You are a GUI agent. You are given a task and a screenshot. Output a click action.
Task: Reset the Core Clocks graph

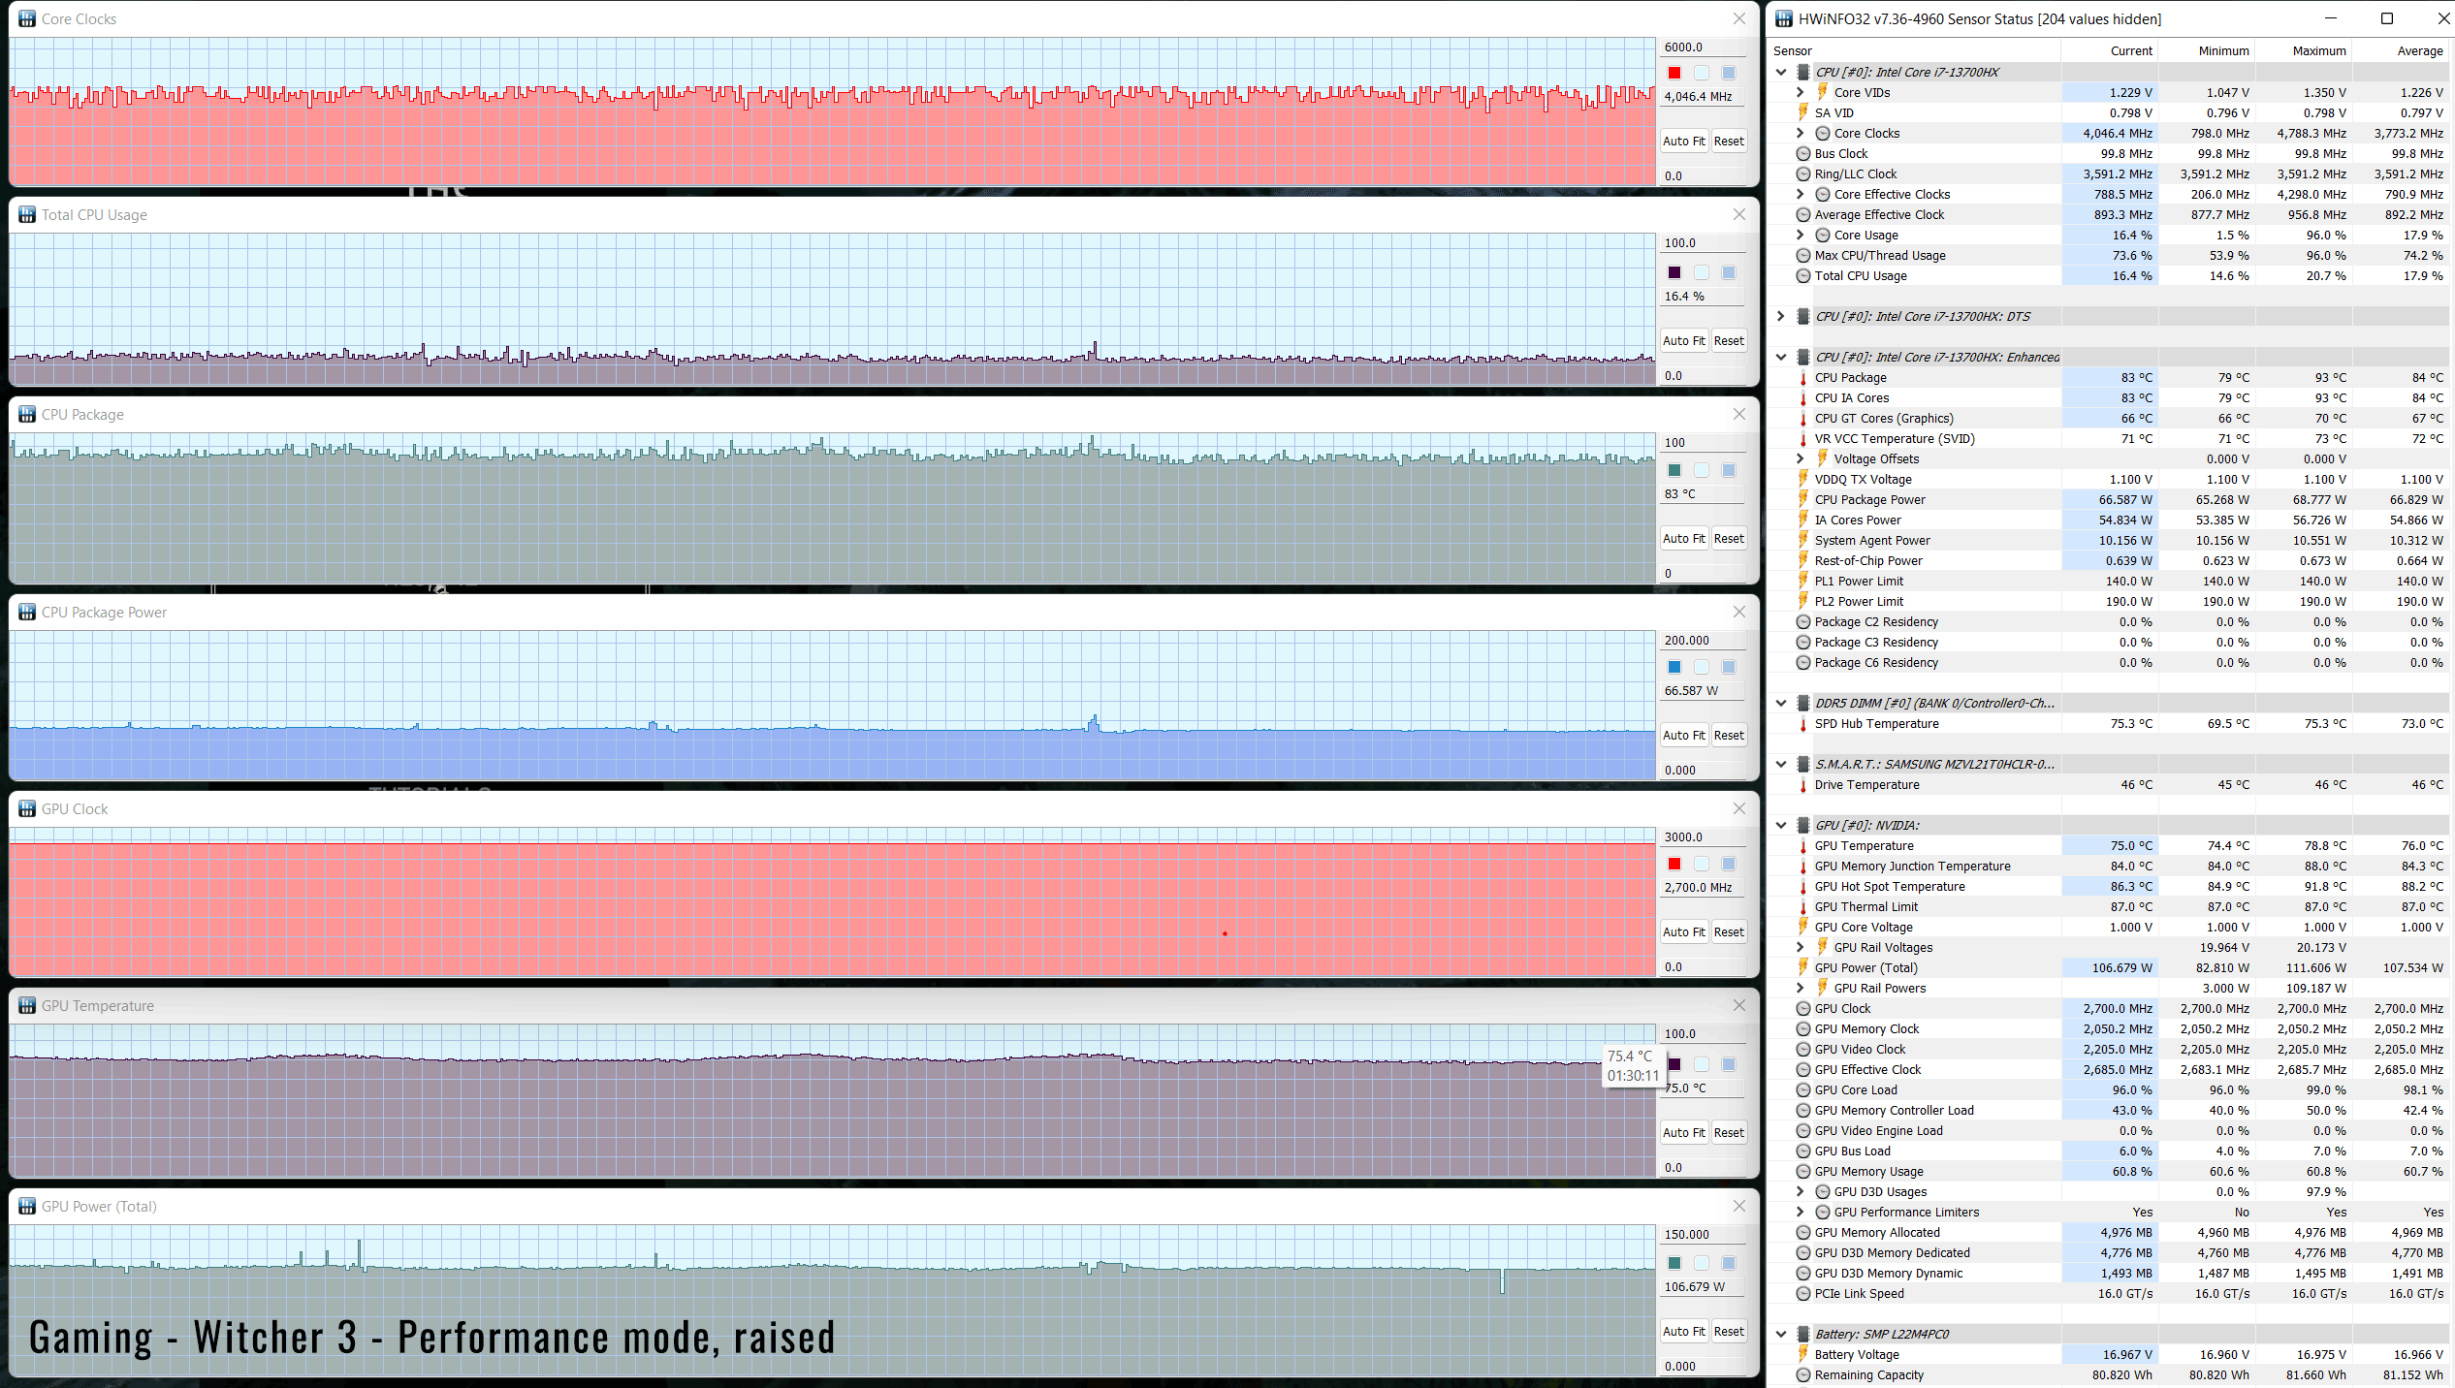tap(1729, 142)
